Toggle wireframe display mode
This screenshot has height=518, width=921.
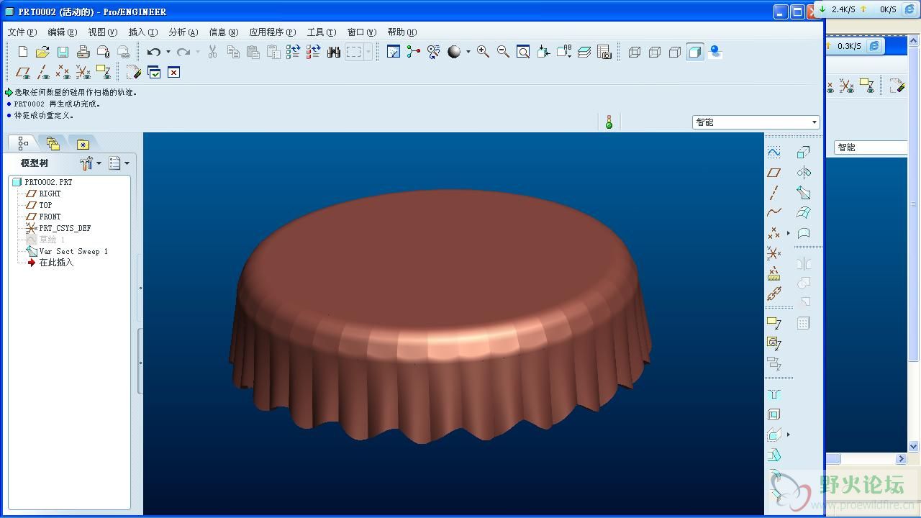tap(635, 52)
